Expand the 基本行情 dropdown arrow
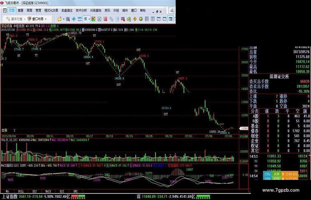Image resolution: width=311 pixels, height=200 pixels. click(25, 19)
